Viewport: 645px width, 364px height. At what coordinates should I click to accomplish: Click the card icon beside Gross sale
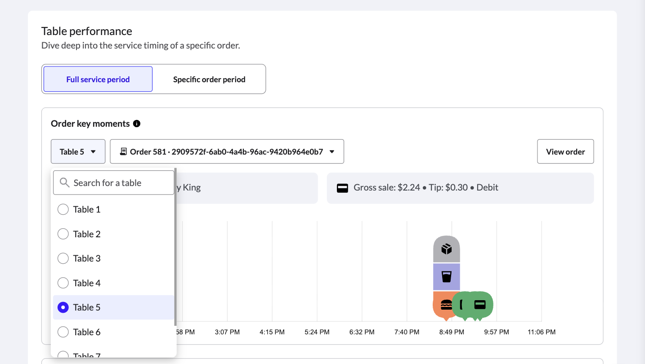pyautogui.click(x=342, y=188)
